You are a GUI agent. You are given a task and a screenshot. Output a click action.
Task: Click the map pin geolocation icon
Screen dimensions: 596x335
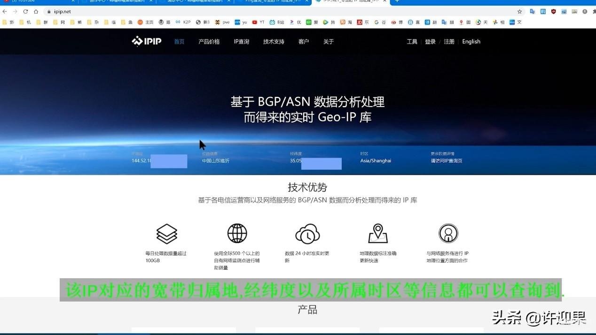378,233
